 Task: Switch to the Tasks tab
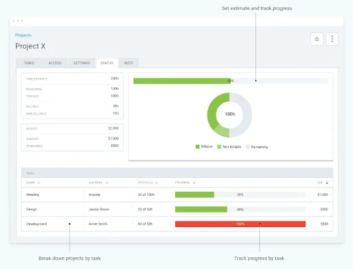29,63
